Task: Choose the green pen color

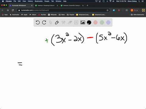Action: [102, 22]
